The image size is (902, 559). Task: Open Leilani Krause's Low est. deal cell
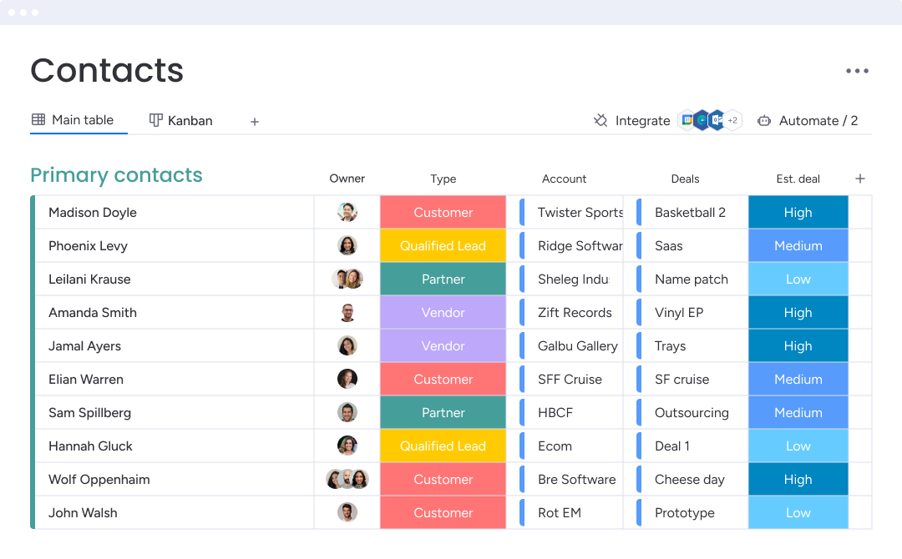click(x=798, y=279)
